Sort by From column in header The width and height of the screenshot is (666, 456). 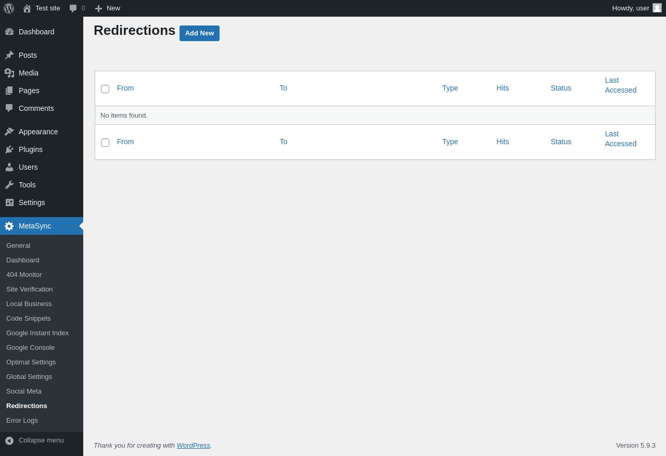click(125, 88)
